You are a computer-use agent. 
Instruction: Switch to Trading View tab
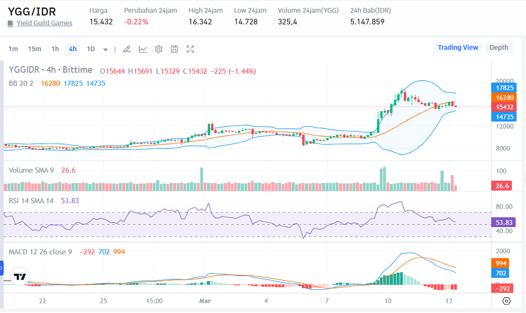[458, 47]
